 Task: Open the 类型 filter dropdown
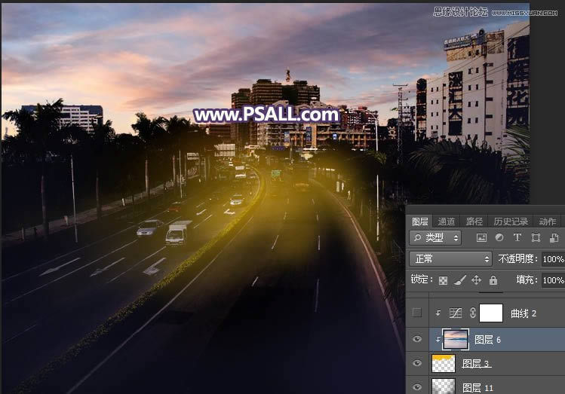click(435, 238)
